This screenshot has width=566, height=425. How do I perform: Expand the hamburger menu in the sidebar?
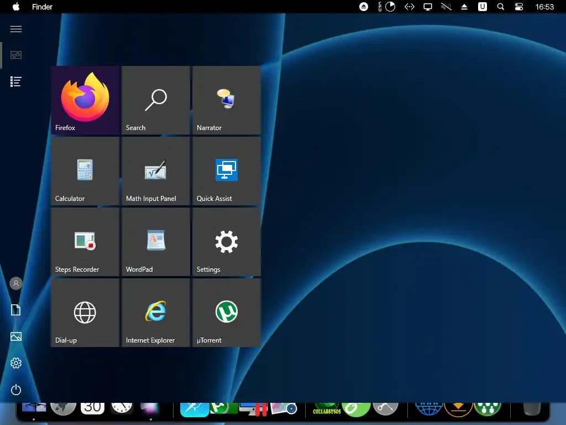(x=16, y=29)
